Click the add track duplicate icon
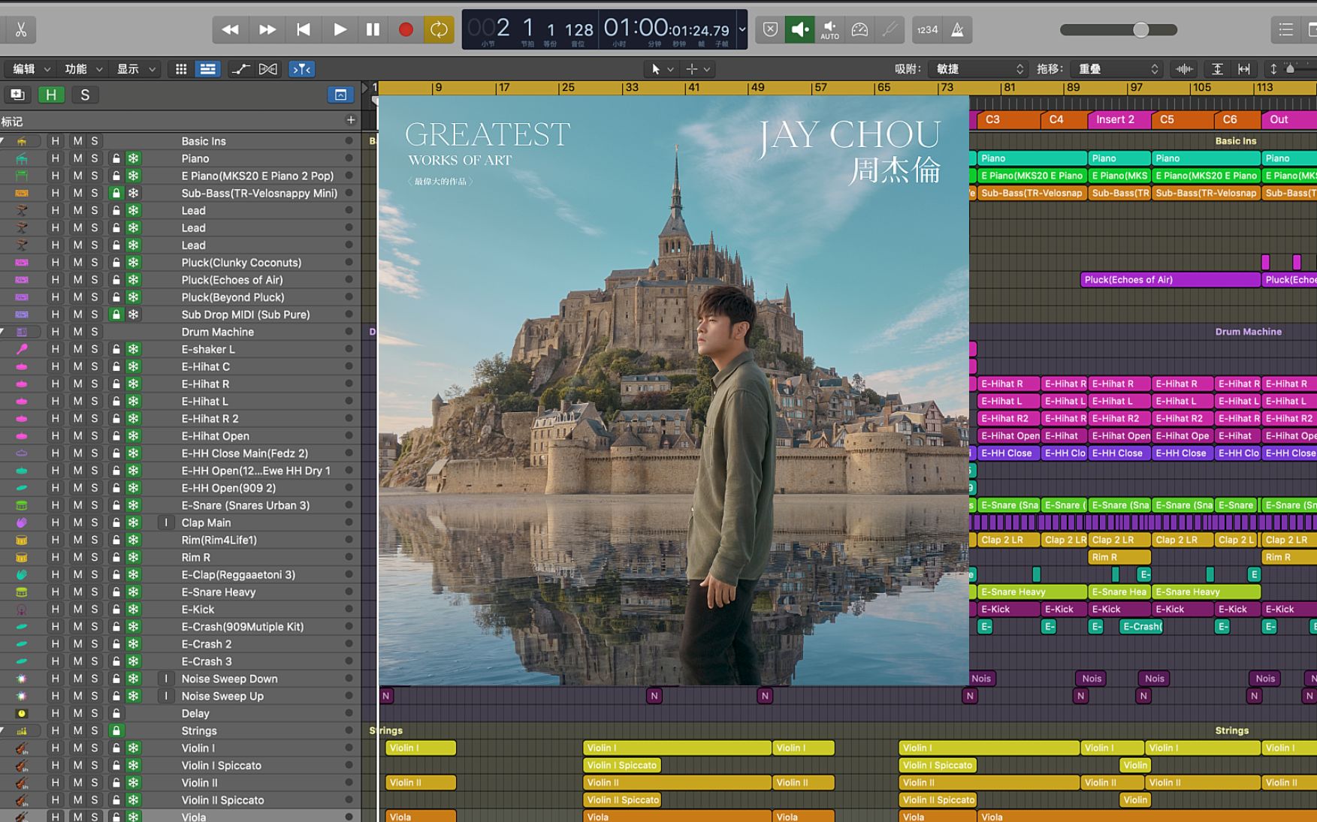The height and width of the screenshot is (822, 1317). click(17, 95)
